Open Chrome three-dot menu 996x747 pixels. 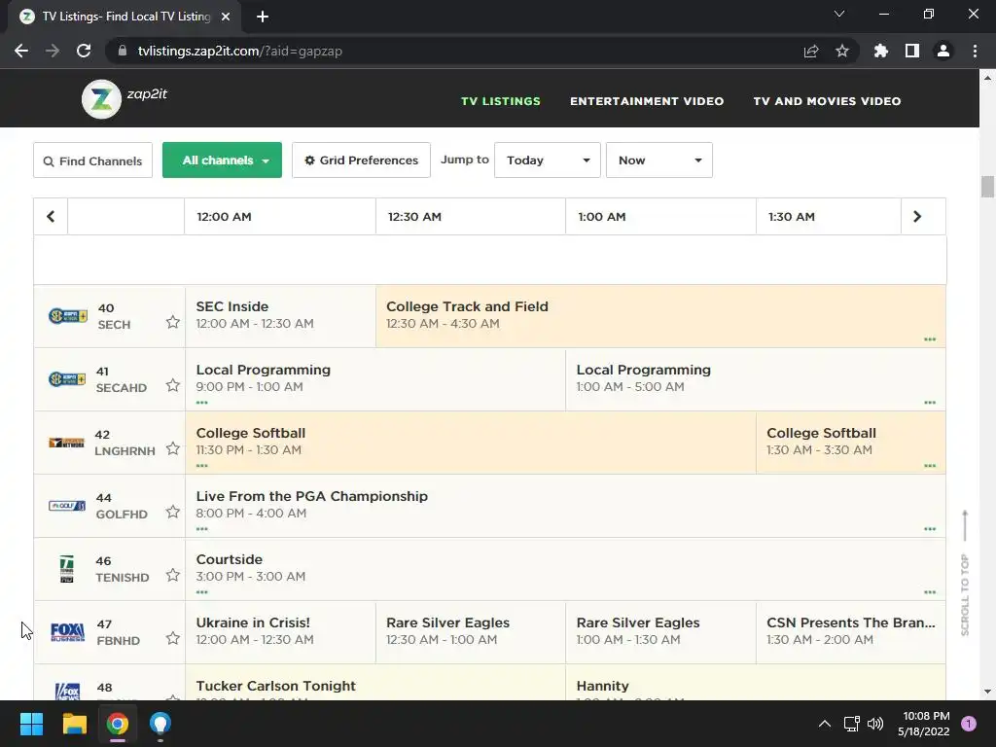[x=975, y=51]
